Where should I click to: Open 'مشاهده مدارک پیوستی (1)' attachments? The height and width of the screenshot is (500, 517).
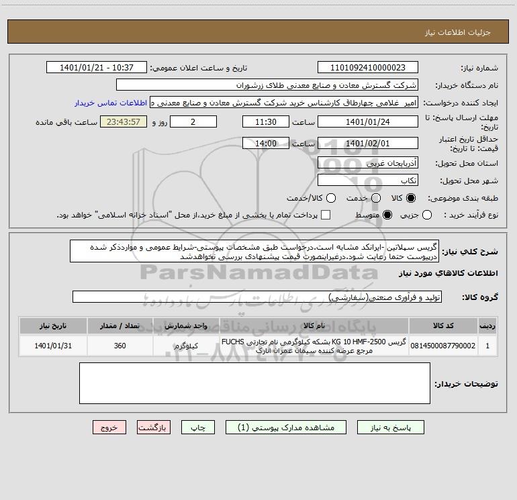[x=286, y=427]
